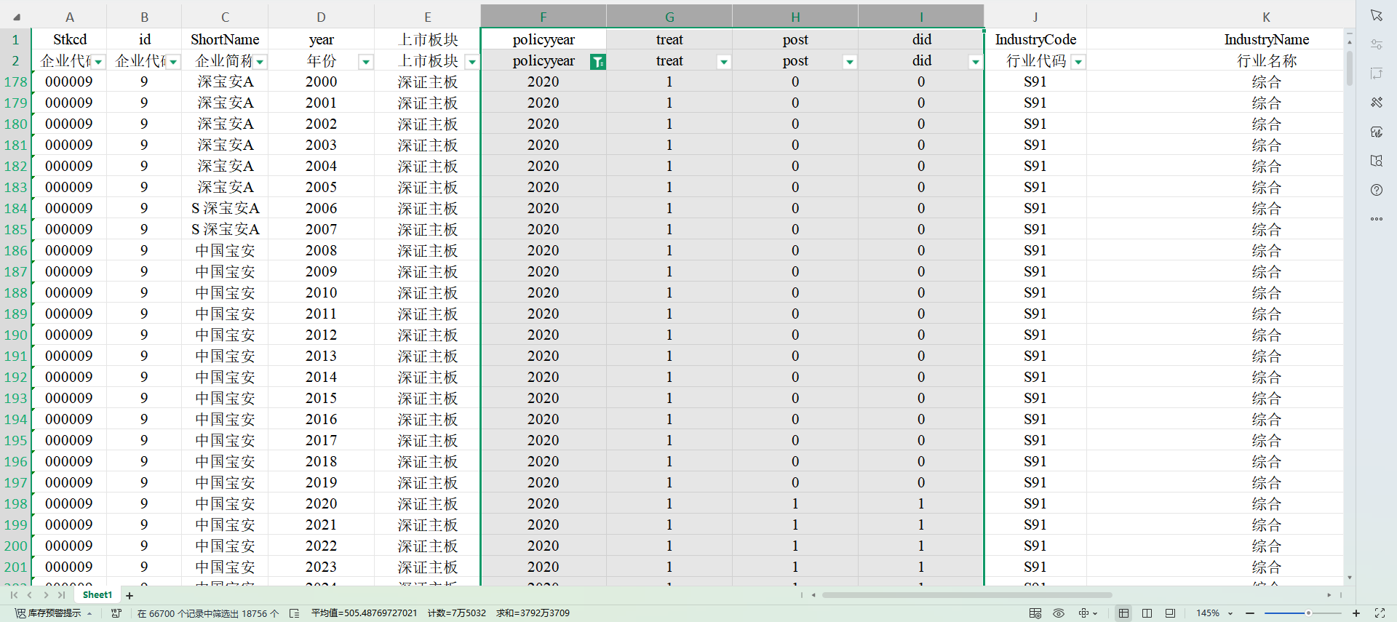Click the fullscreen icon in status bar
This screenshot has height=622, width=1397.
point(1380,613)
